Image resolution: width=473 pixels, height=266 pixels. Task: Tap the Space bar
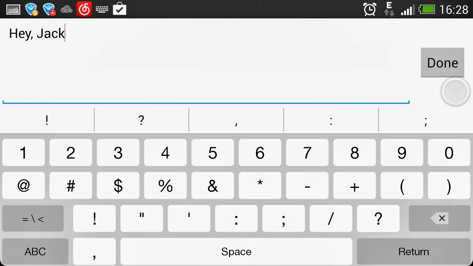pyautogui.click(x=236, y=252)
